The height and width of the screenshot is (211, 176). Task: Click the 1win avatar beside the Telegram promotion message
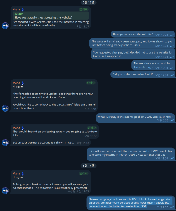[x=5, y=108]
